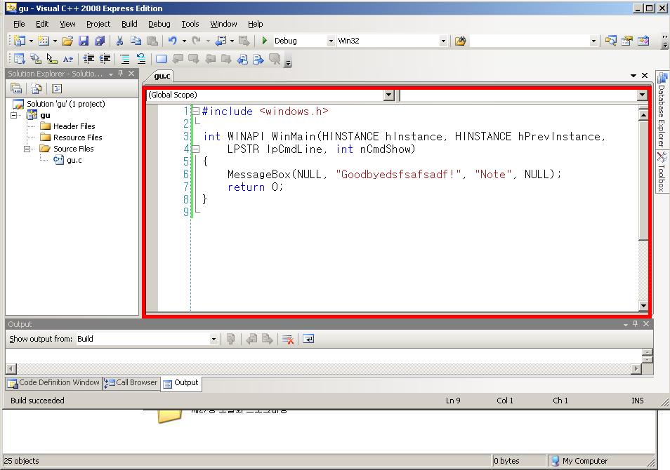Clear all output with the red X icon
Viewport: 670px width, 470px height.
[x=288, y=339]
